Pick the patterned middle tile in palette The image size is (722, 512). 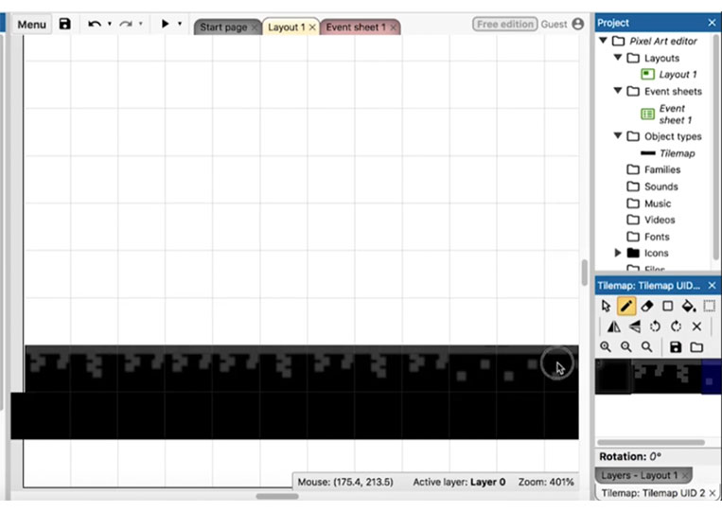pos(667,377)
